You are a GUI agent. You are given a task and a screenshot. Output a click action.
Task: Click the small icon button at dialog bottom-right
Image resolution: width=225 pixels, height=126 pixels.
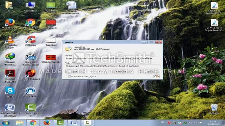[x=156, y=76]
